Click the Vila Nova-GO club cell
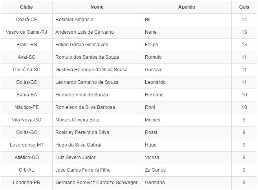The height and width of the screenshot is (190, 258). click(x=26, y=120)
